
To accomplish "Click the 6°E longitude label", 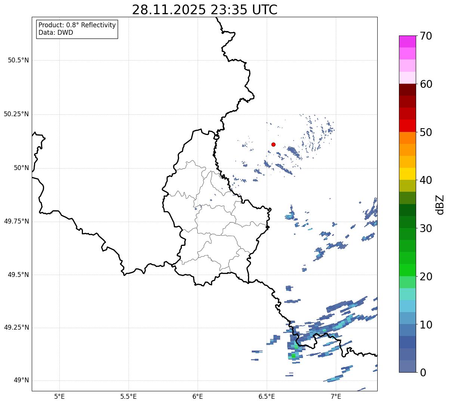I will 198,396.
